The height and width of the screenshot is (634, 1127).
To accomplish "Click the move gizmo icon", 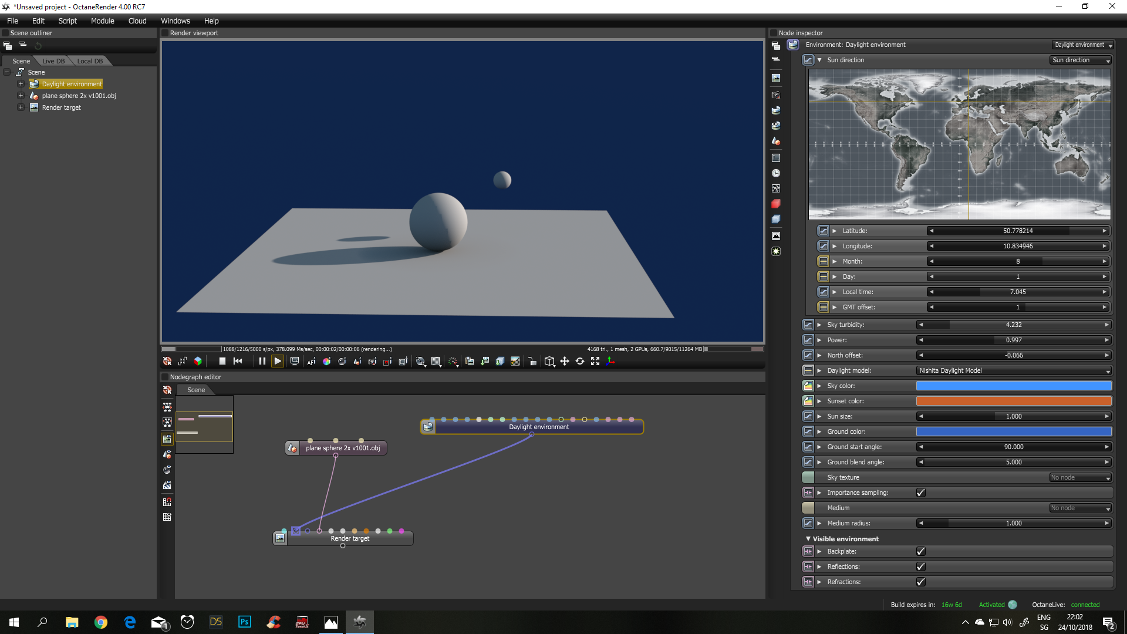I will point(565,362).
